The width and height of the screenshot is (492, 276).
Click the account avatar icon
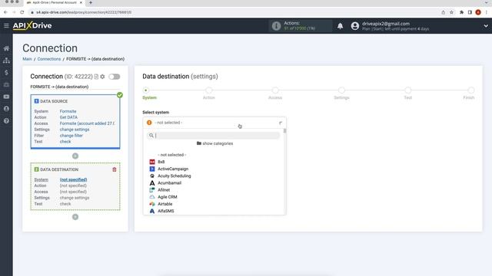coord(355,25)
